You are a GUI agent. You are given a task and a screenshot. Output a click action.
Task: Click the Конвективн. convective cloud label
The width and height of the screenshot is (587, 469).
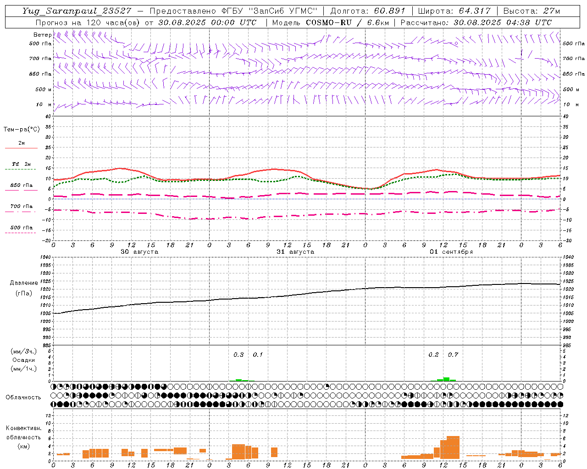(x=24, y=428)
